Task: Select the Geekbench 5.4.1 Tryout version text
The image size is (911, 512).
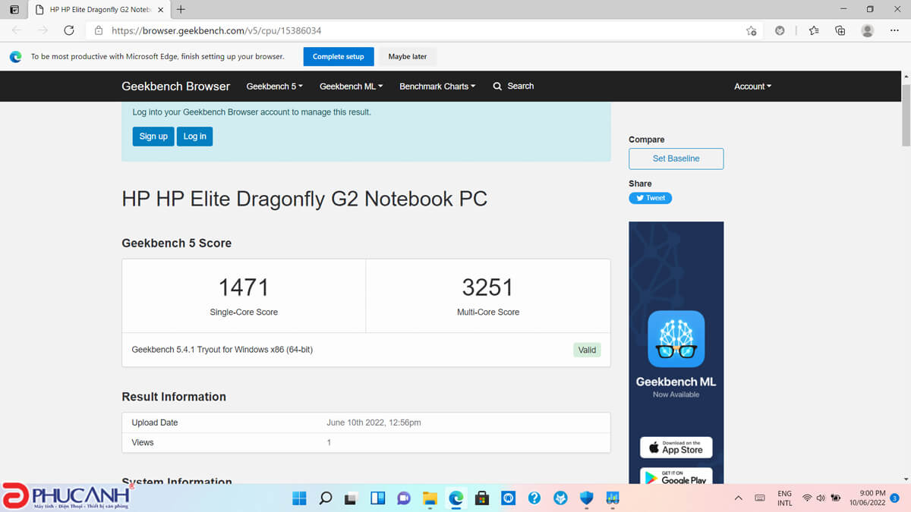Action: (222, 350)
